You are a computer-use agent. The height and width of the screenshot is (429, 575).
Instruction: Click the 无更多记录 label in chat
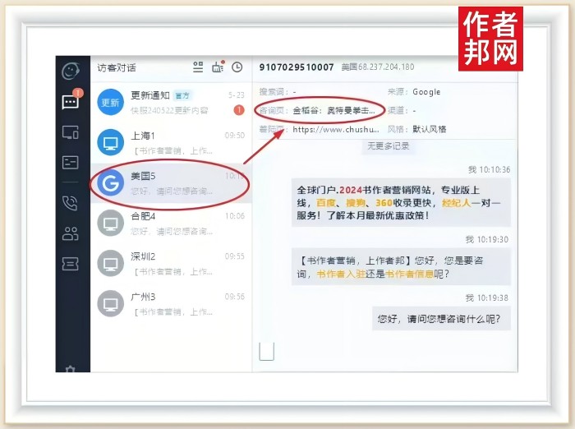click(386, 145)
